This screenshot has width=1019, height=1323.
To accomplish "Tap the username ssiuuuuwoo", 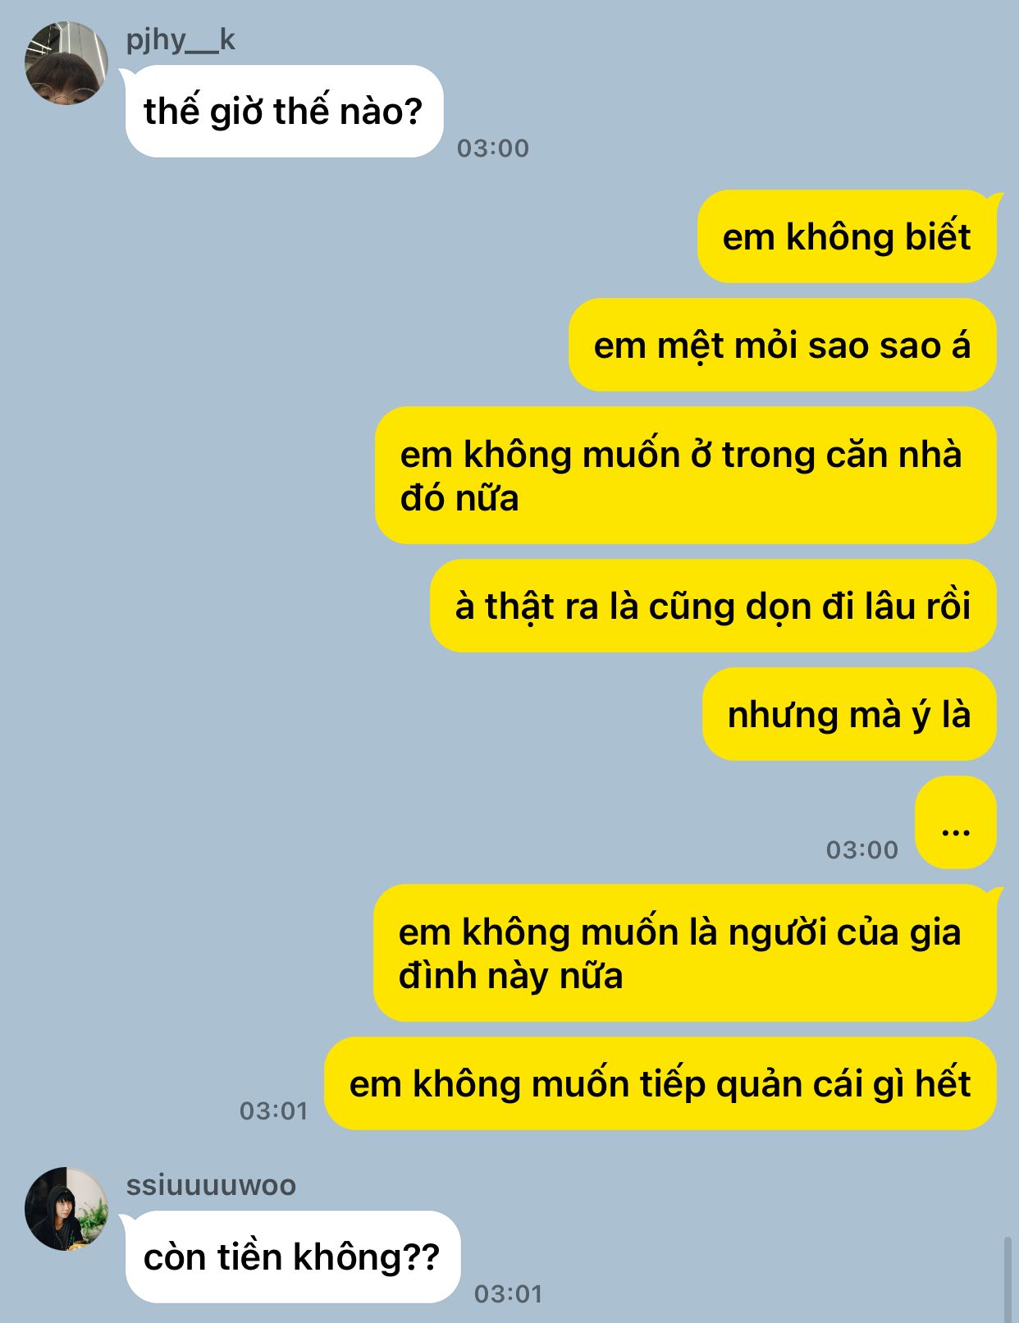I will (211, 1185).
